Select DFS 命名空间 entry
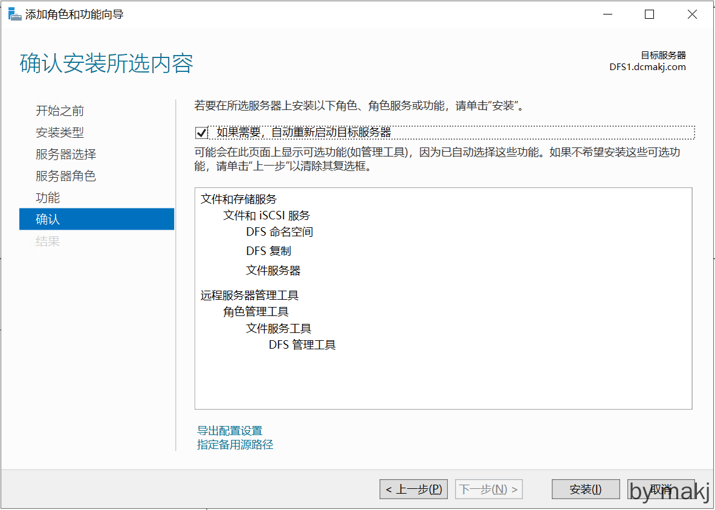This screenshot has height=510, width=715. [279, 232]
